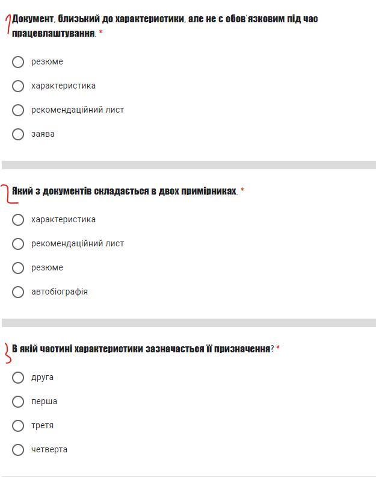Click the red handwritten number 2 mark
This screenshot has height=477, width=376.
click(x=9, y=194)
